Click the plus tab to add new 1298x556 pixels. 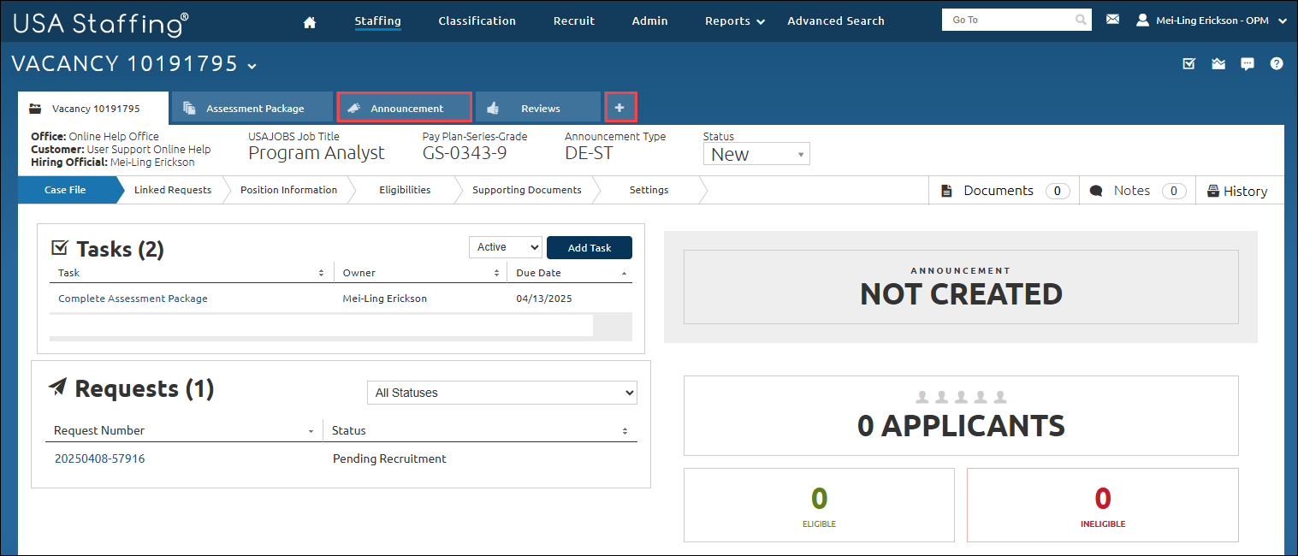(620, 108)
